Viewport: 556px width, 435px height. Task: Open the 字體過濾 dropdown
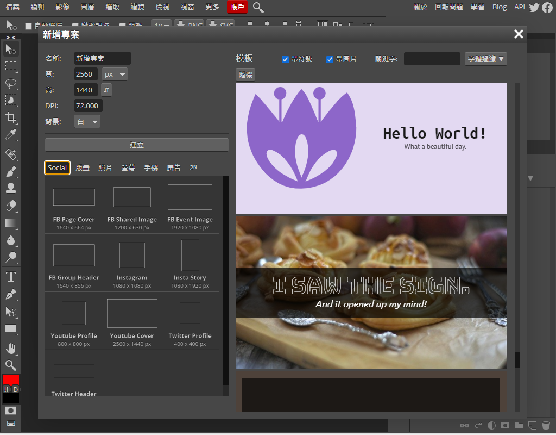[x=485, y=59]
